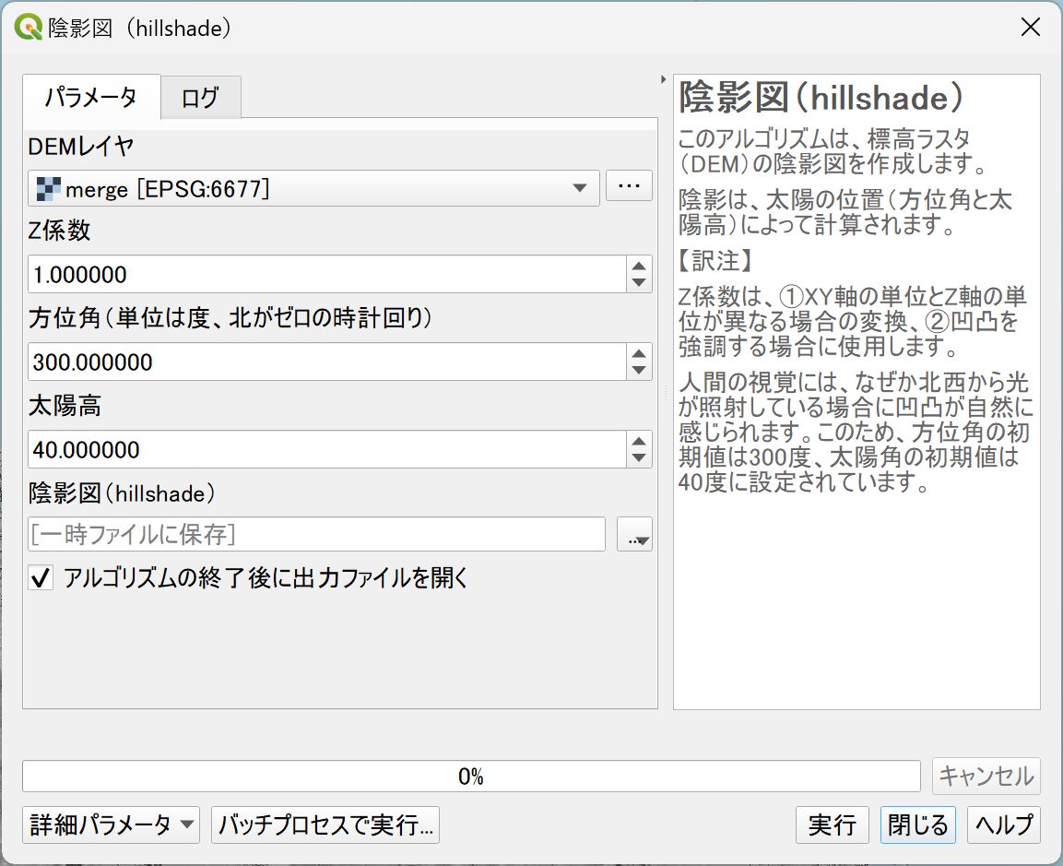Image resolution: width=1063 pixels, height=866 pixels.
Task: Click the 方位角 value field showing 300
Action: pyautogui.click(x=326, y=362)
